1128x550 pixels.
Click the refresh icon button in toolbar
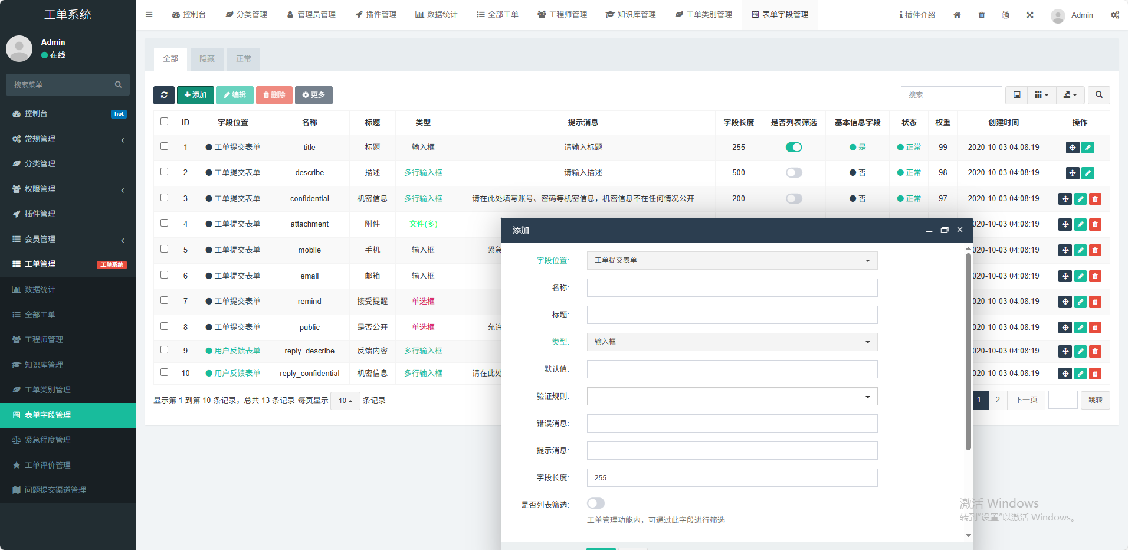164,95
